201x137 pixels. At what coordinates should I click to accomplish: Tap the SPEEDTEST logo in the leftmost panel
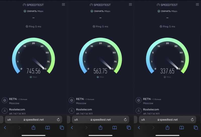33,5
